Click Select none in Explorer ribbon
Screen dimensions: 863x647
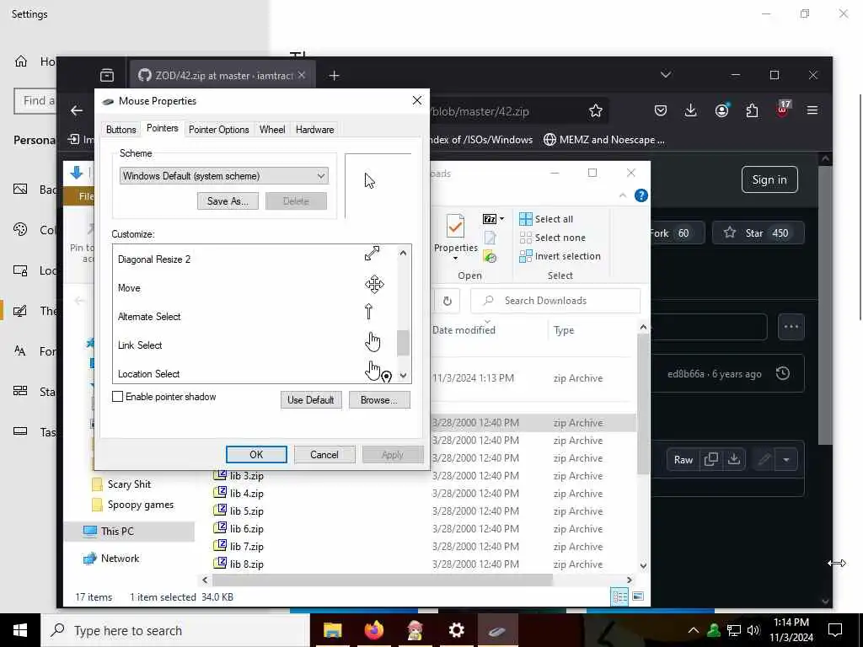pos(552,238)
